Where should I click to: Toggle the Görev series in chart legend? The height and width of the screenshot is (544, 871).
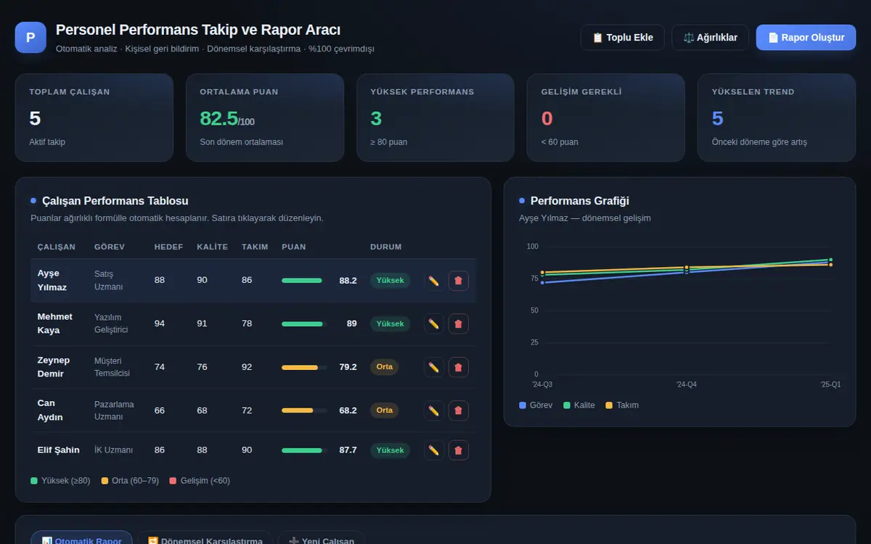[536, 405]
